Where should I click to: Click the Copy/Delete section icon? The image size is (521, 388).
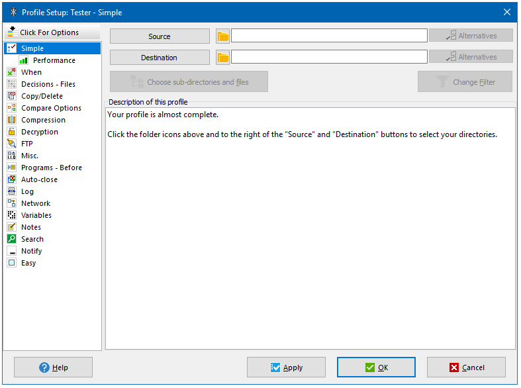[x=12, y=96]
